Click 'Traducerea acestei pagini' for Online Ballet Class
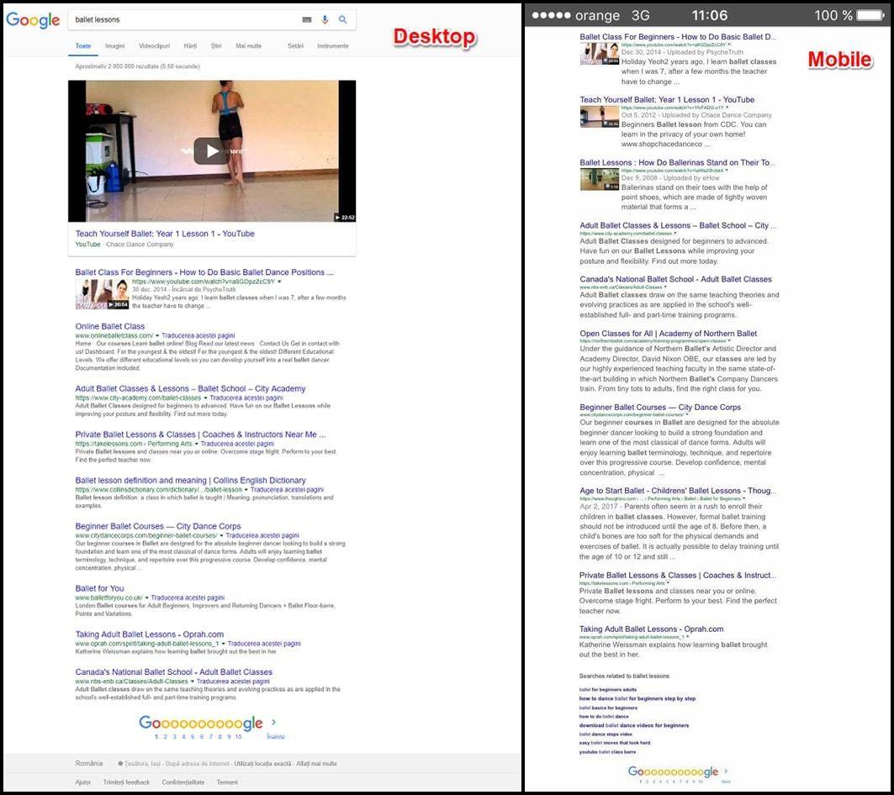 tap(198, 335)
